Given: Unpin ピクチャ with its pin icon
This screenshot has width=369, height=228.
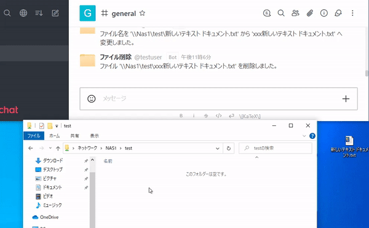Looking at the screenshot, I should 86,179.
